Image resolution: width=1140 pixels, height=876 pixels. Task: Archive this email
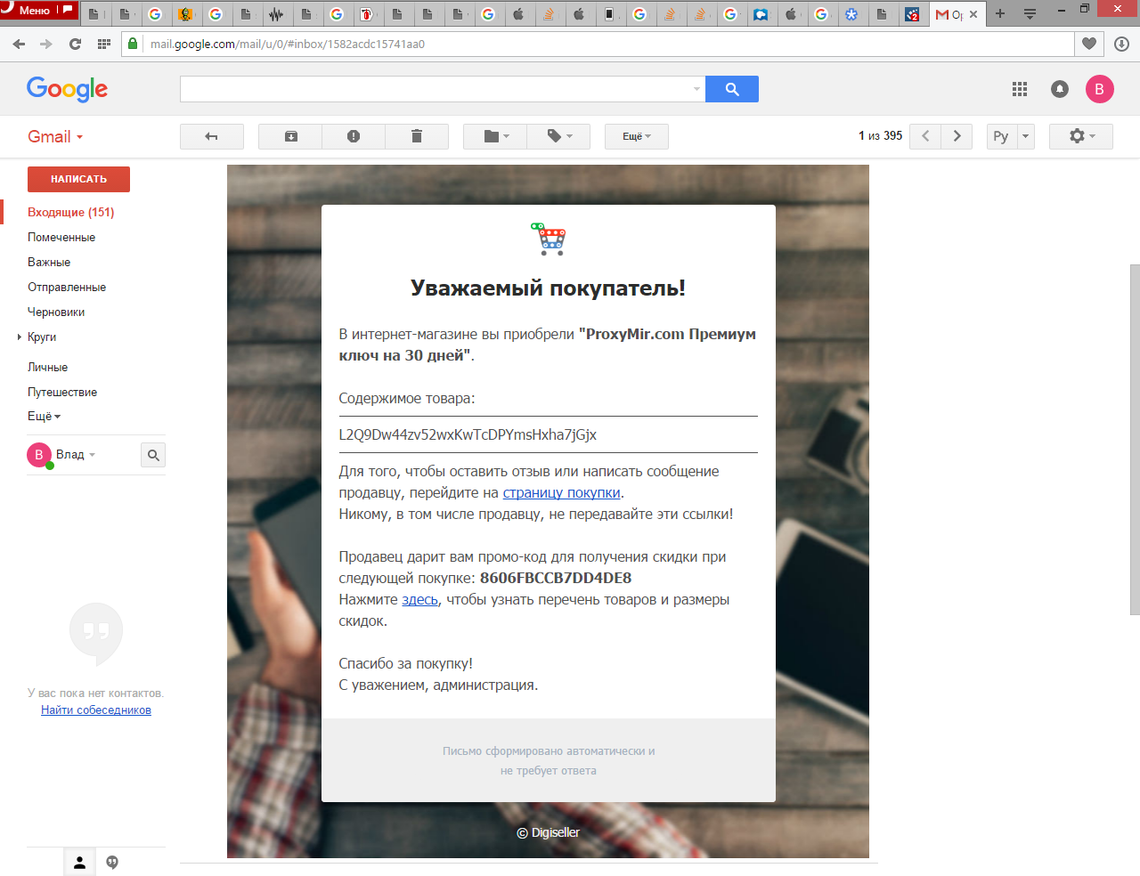tap(290, 136)
